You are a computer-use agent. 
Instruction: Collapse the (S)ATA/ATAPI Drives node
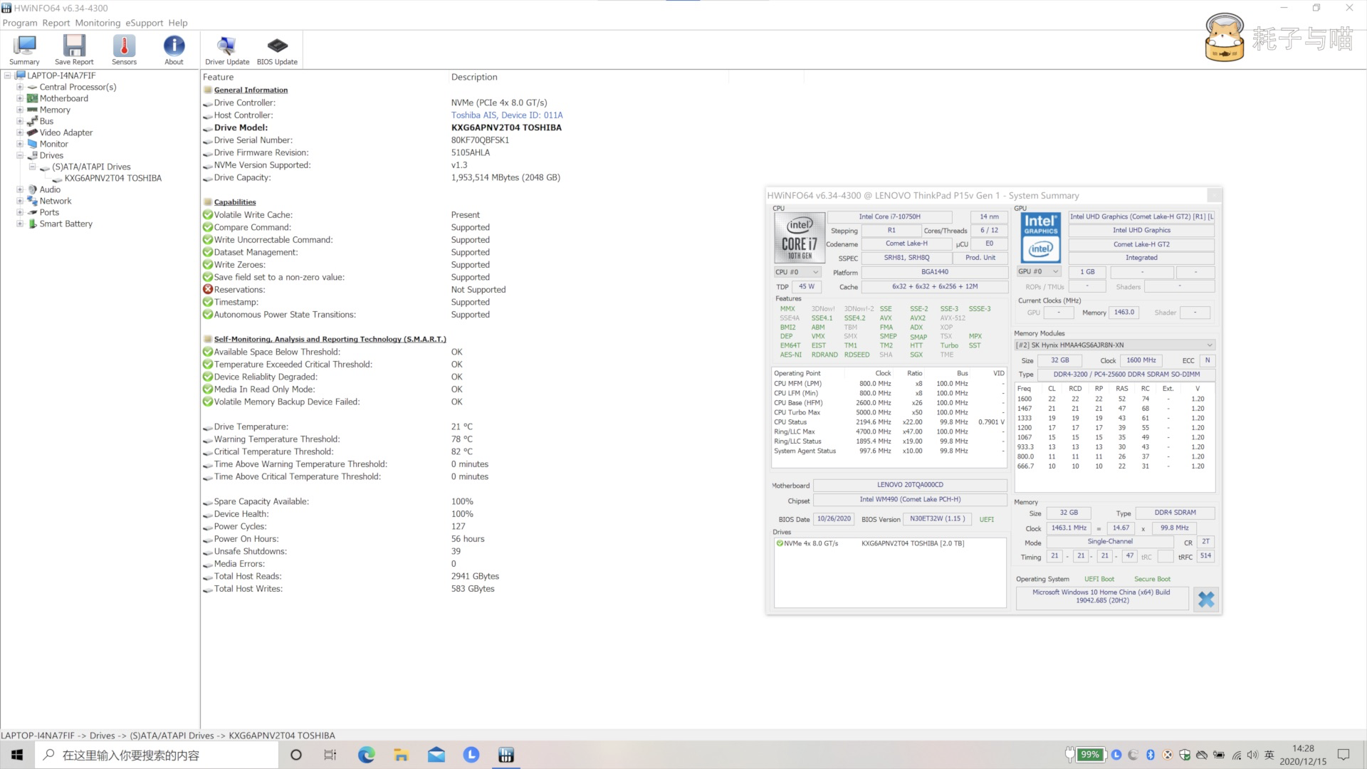pos(32,167)
